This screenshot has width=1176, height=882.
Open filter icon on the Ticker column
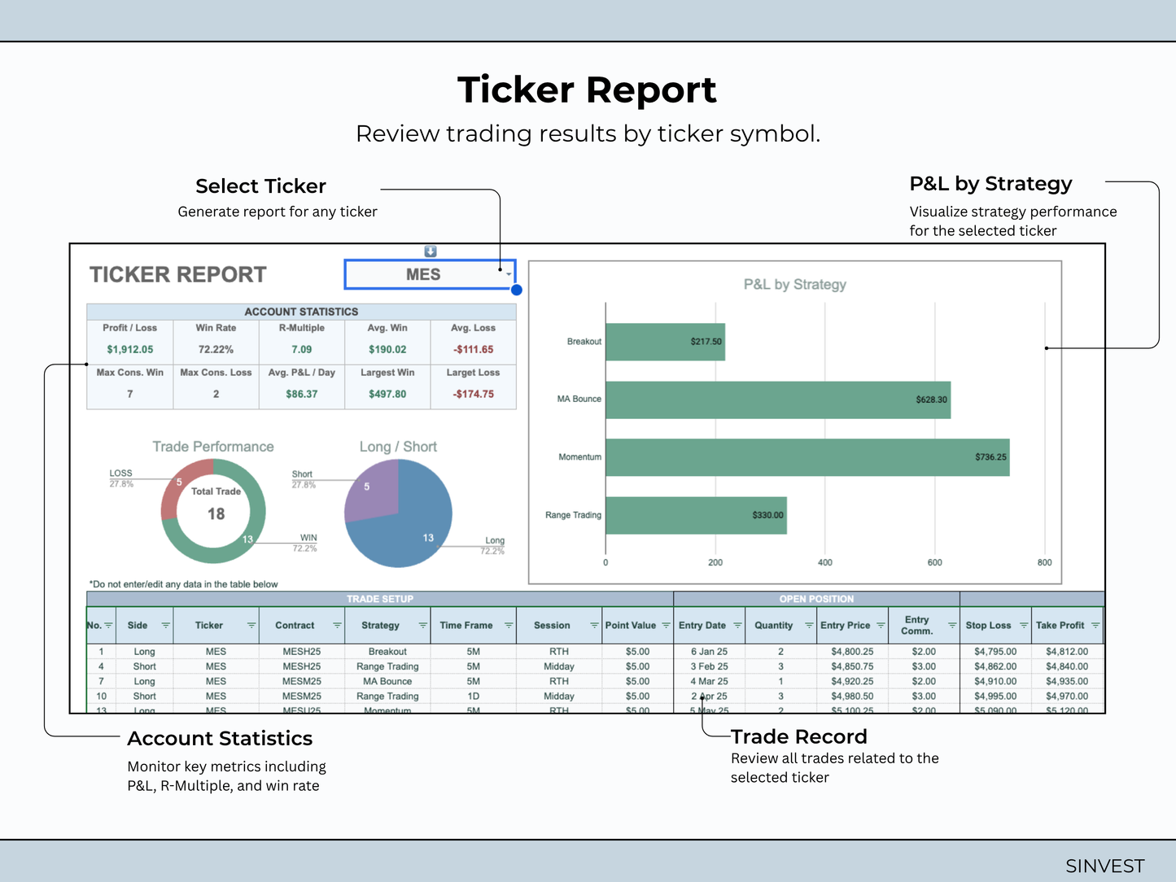point(251,626)
